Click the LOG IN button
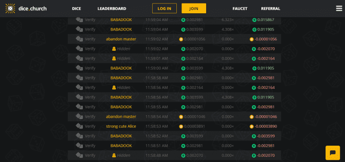 pyautogui.click(x=164, y=8)
